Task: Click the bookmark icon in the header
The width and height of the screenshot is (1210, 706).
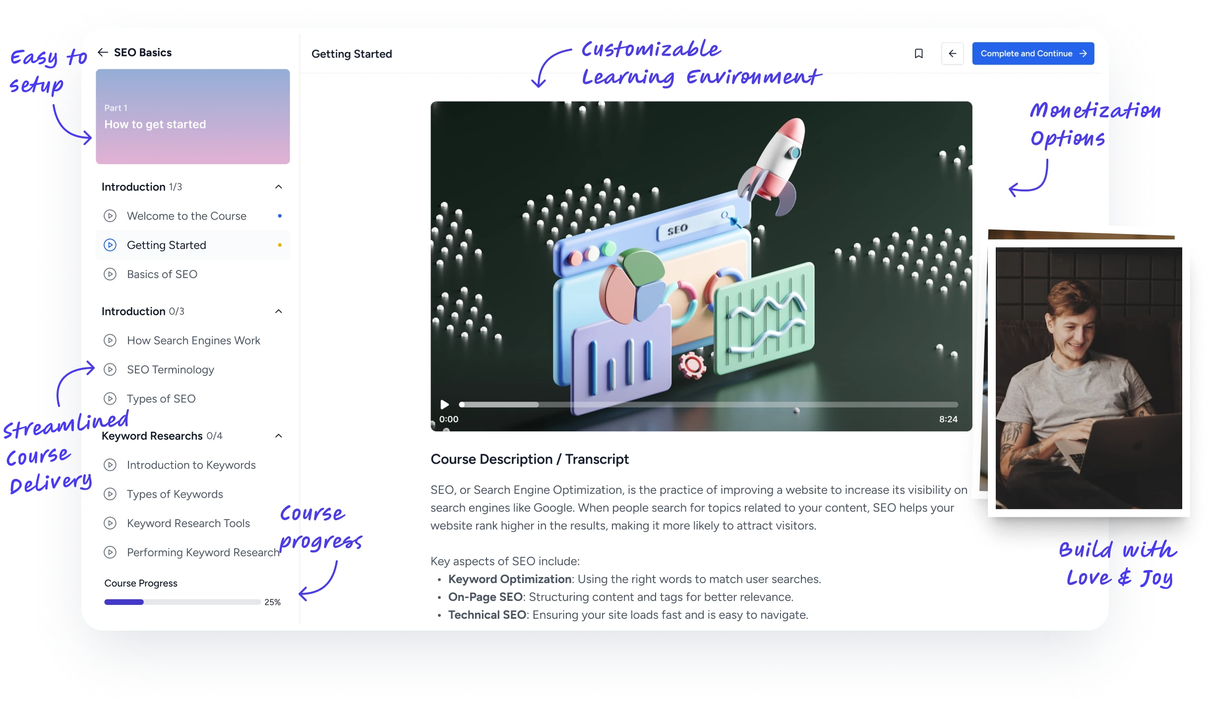Action: [x=918, y=54]
